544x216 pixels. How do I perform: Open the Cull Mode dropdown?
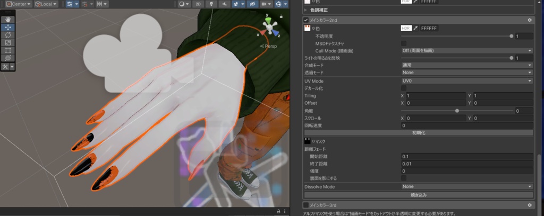click(467, 50)
